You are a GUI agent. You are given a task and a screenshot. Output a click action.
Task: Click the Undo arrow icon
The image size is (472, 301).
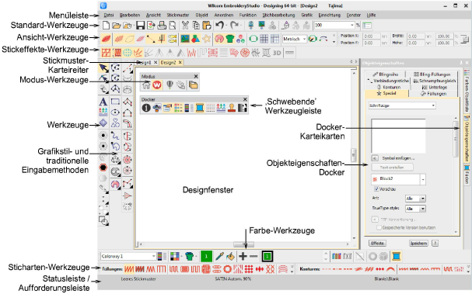[x=220, y=25]
